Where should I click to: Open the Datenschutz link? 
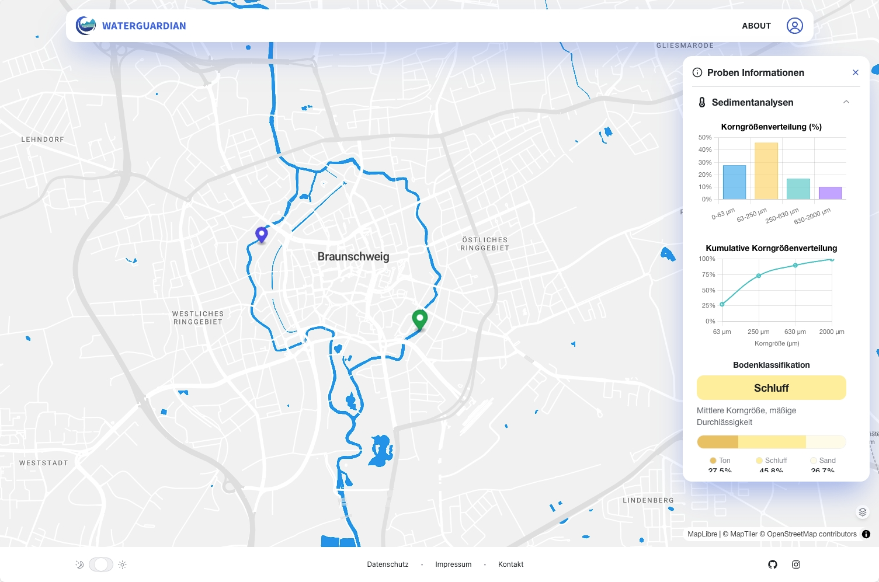click(x=387, y=564)
